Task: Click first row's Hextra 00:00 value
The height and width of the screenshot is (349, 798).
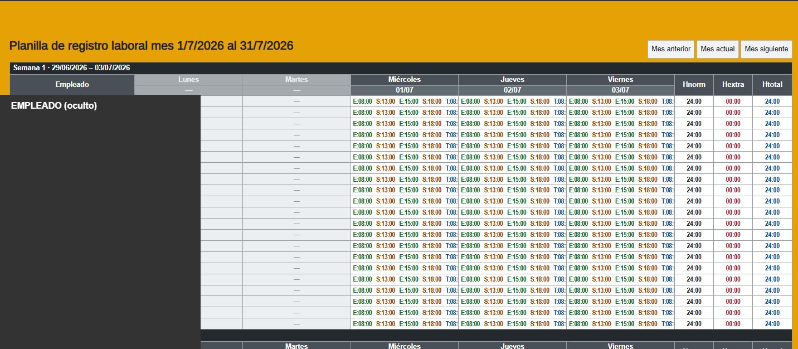Action: coord(733,101)
